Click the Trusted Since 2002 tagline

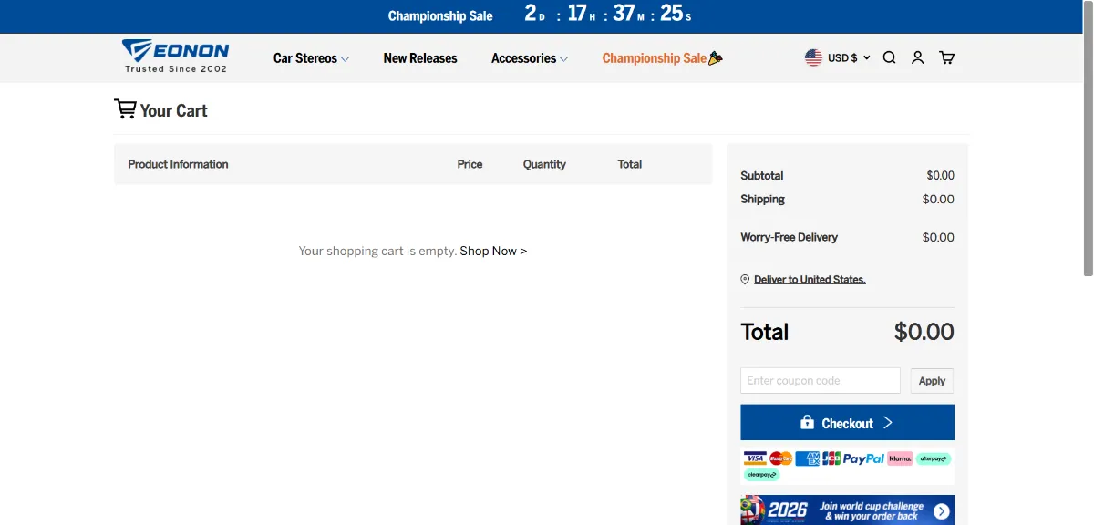click(x=176, y=69)
